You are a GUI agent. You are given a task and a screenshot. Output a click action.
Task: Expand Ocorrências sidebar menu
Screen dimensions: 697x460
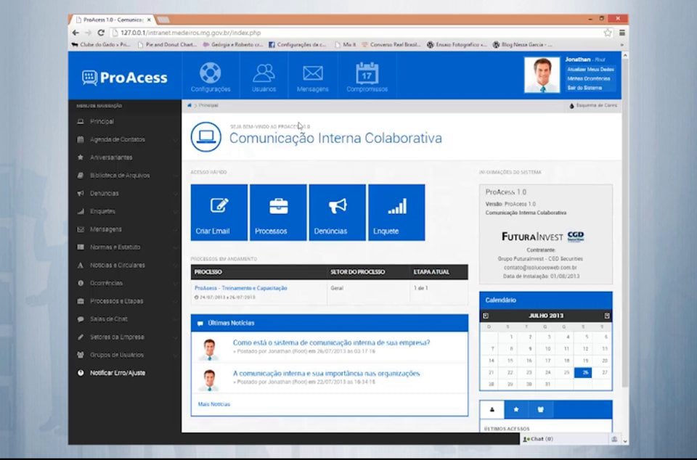tap(125, 283)
